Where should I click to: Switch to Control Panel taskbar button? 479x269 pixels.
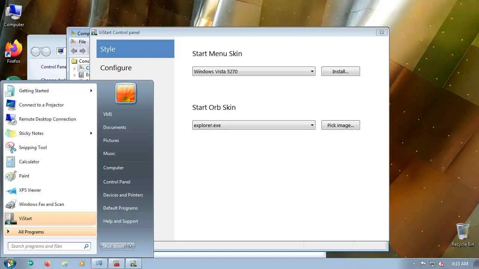(x=99, y=264)
